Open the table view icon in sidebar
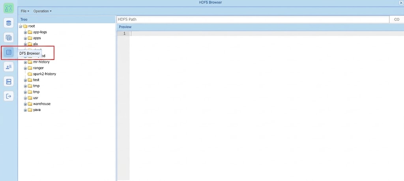 [x=9, y=38]
